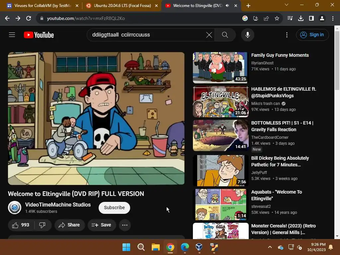Go back in browser
The height and width of the screenshot is (255, 340).
click(x=7, y=18)
